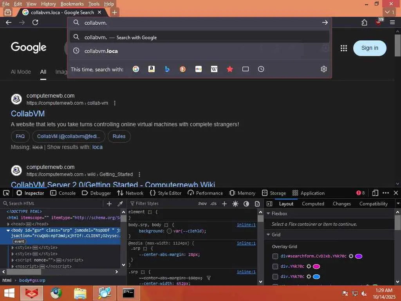
Task: Search this time with Bing
Action: pos(167,69)
